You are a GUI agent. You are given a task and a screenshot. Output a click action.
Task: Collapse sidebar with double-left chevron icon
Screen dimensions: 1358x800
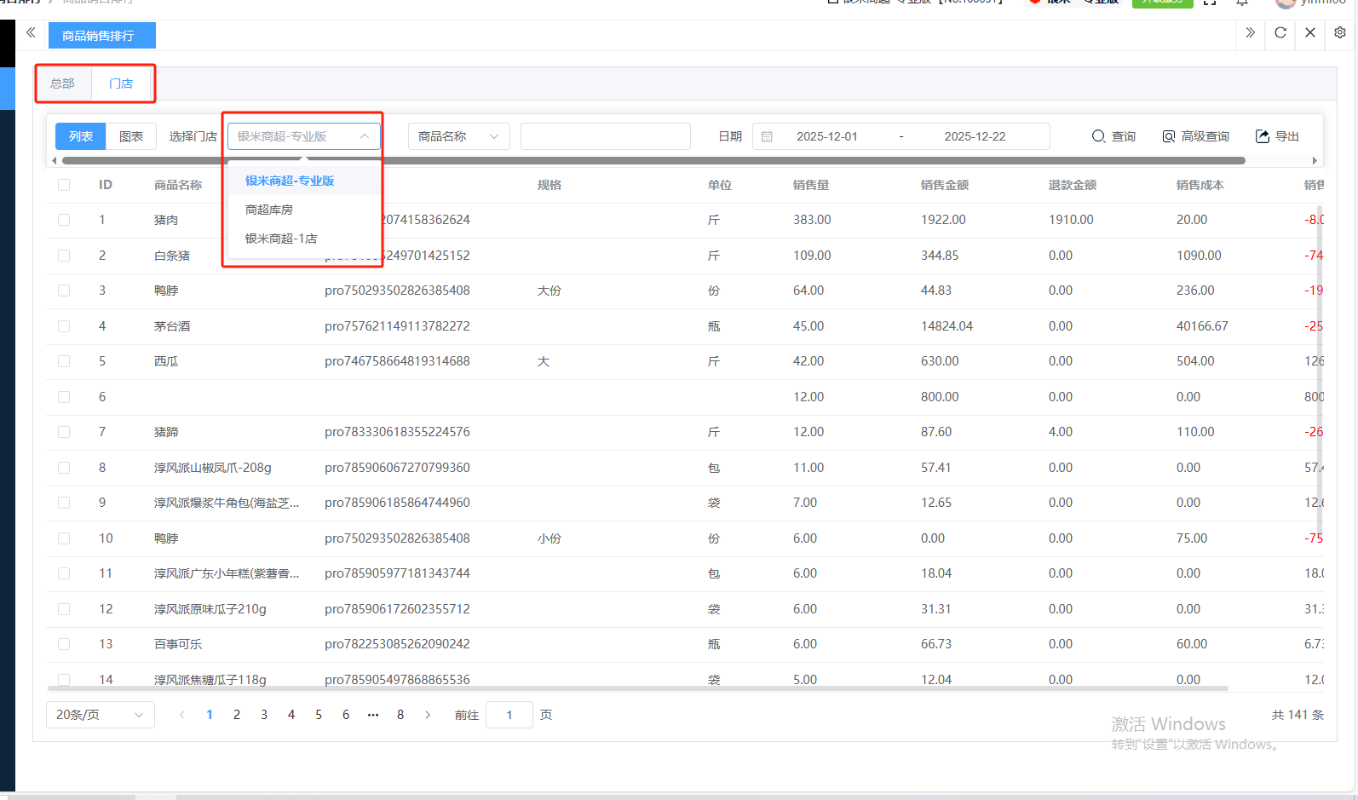31,33
